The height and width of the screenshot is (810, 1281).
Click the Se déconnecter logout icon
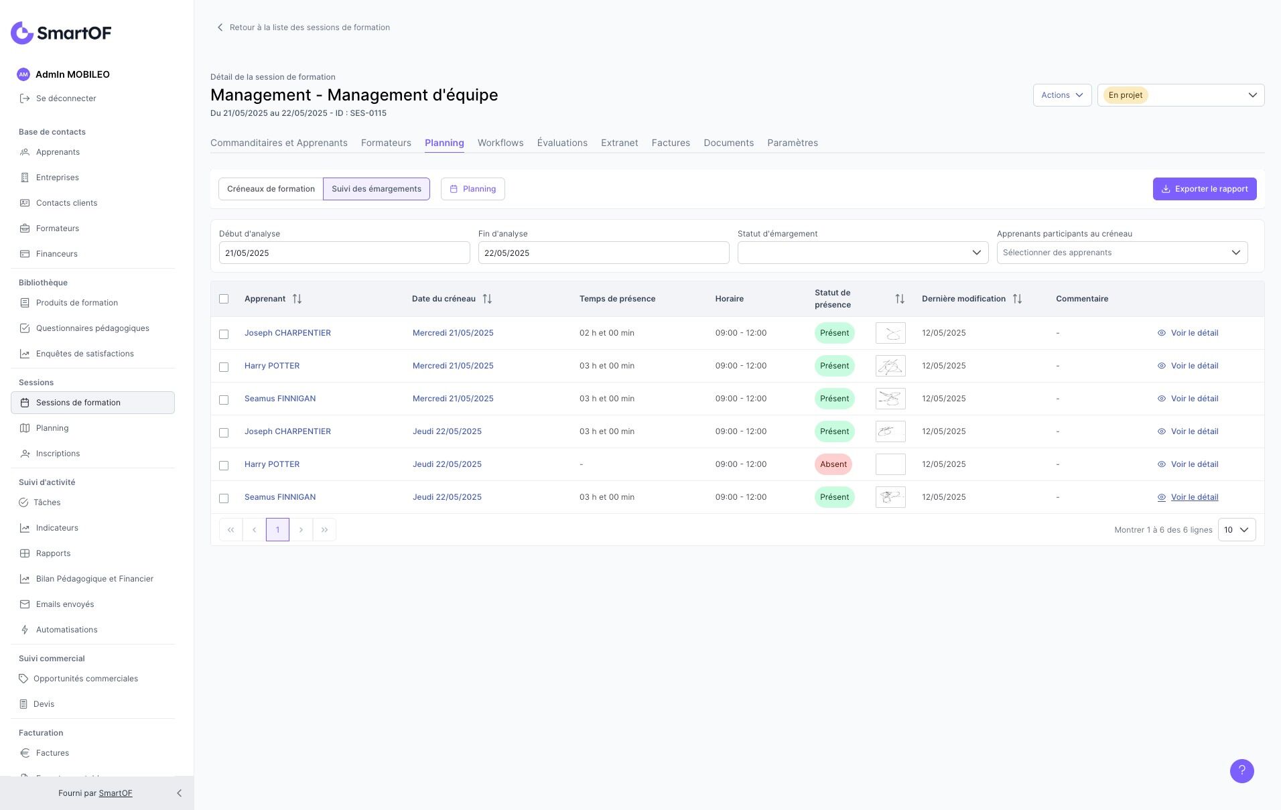tap(25, 98)
